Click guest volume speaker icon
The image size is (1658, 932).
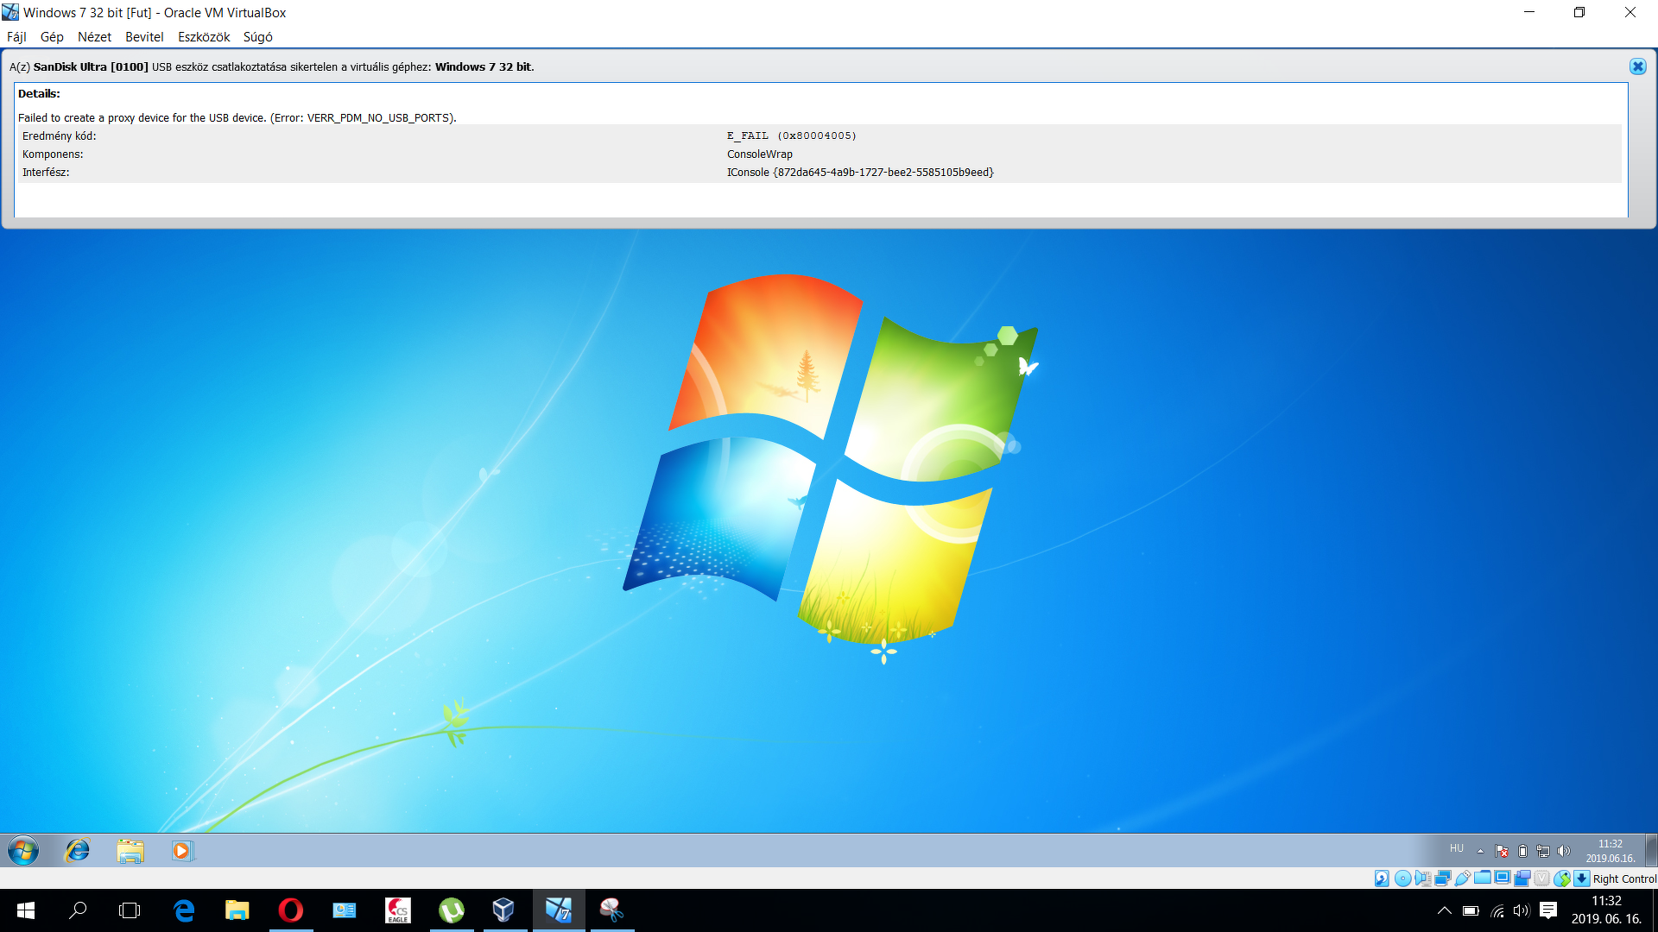point(1564,851)
